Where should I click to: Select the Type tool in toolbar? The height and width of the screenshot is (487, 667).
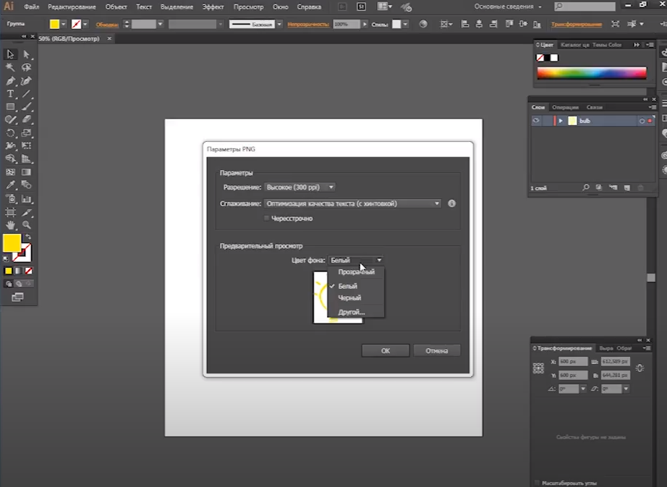[10, 94]
